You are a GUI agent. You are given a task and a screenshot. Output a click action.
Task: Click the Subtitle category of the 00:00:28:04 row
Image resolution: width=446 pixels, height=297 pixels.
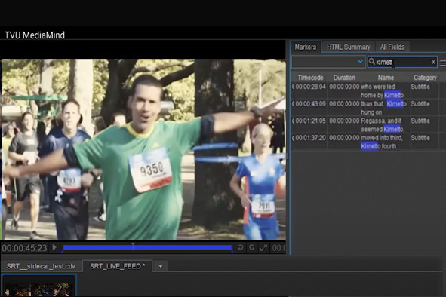[420, 87]
